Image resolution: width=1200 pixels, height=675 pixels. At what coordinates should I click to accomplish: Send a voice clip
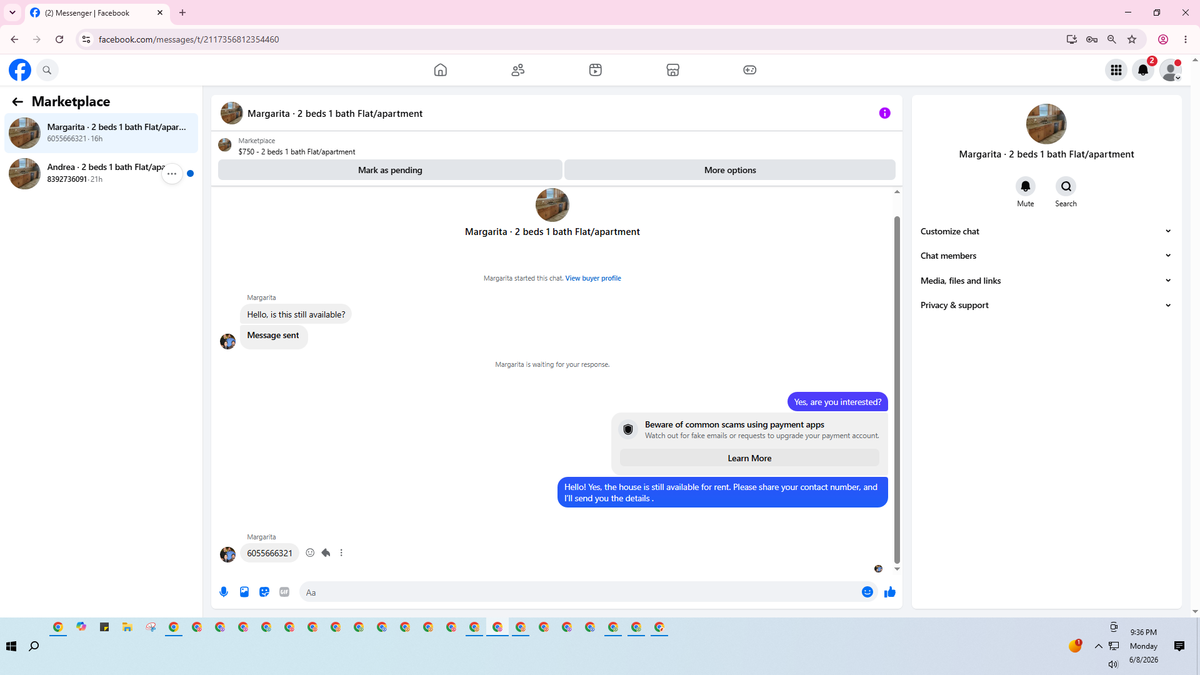click(x=224, y=592)
